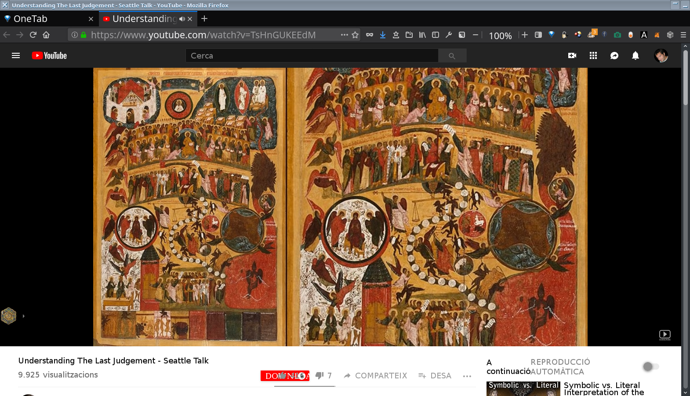
Task: Open Symbolic vs. Literal Interpretation title link
Action: 604,389
